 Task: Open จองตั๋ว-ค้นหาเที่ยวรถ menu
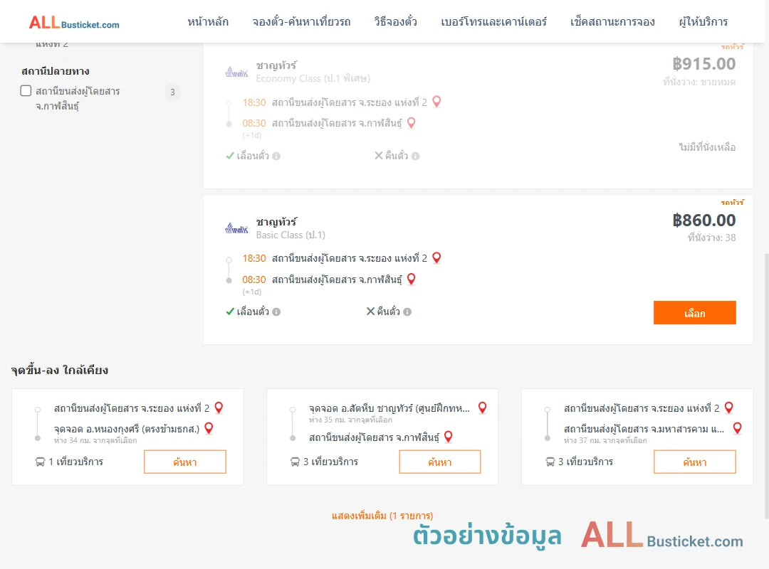coord(301,22)
